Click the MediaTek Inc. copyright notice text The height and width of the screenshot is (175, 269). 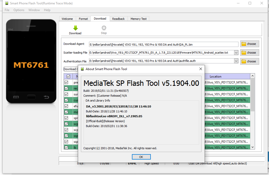pyautogui.click(x=120, y=148)
